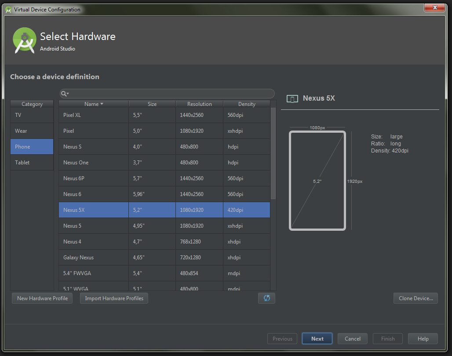Click the 420dpi density cell in the table

[x=247, y=210]
